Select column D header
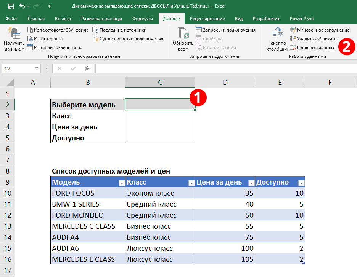This screenshot has height=277, width=357. click(x=225, y=83)
